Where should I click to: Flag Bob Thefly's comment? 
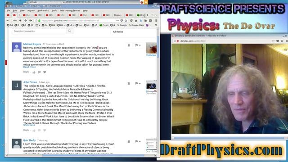pyautogui.click(x=136, y=141)
